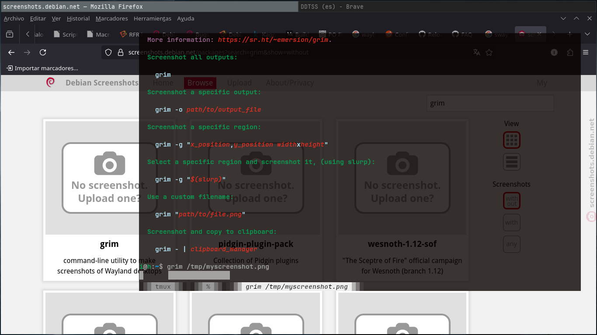
Task: Switch to the Macr tab
Action: point(98,34)
